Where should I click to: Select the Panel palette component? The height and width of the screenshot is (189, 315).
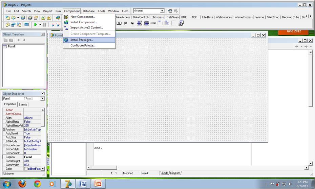pos(174,23)
